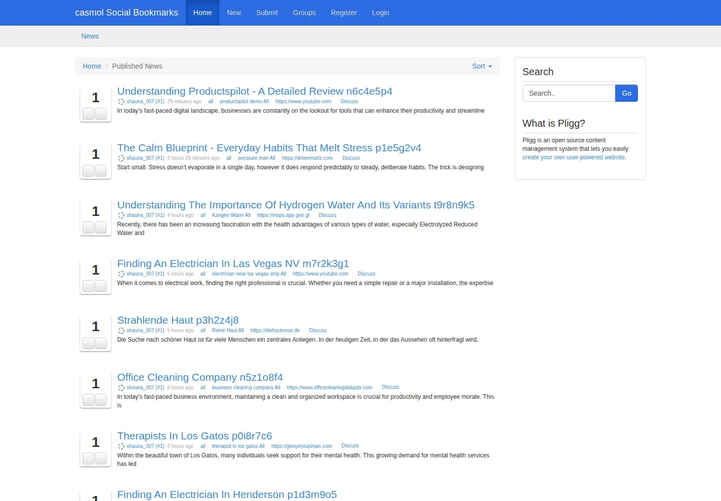Open 'create your own user-powered website' link

pos(574,157)
